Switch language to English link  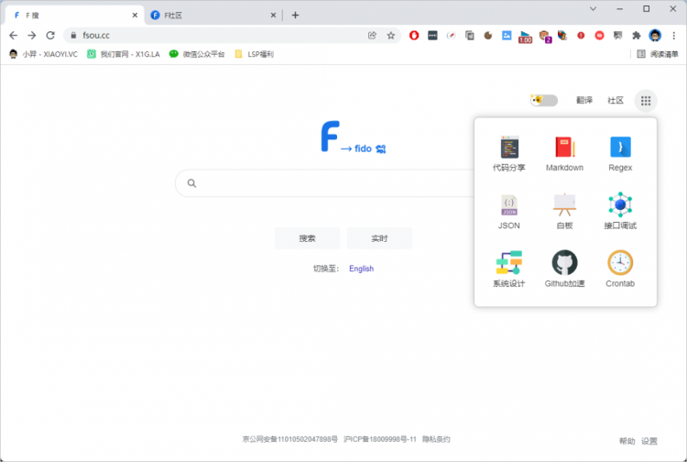(x=362, y=269)
